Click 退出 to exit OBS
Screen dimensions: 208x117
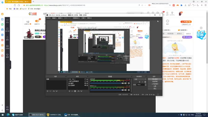pyautogui.click(x=155, y=89)
